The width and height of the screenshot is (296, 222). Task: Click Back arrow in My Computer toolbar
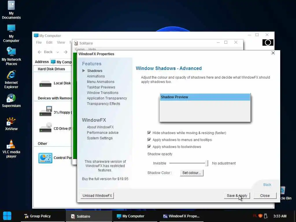(x=39, y=52)
